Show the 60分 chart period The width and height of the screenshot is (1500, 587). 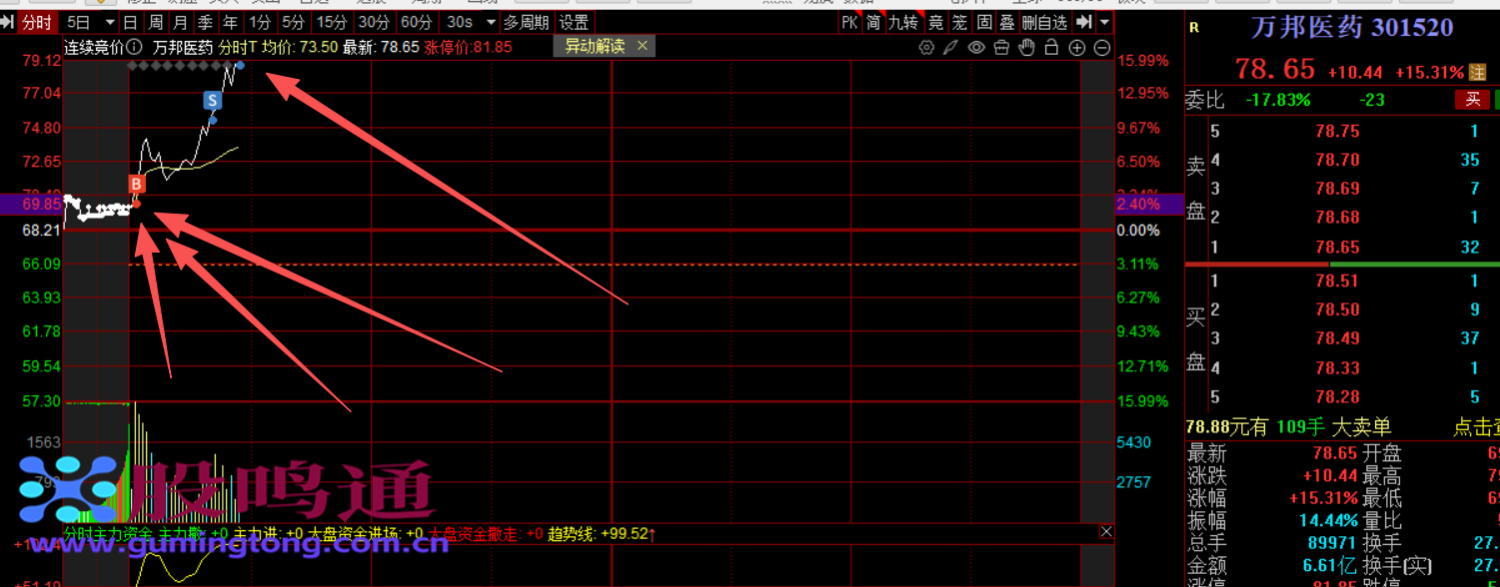coord(416,22)
